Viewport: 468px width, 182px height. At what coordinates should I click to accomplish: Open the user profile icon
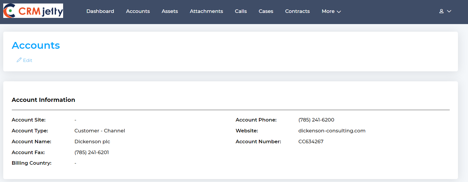(x=441, y=11)
